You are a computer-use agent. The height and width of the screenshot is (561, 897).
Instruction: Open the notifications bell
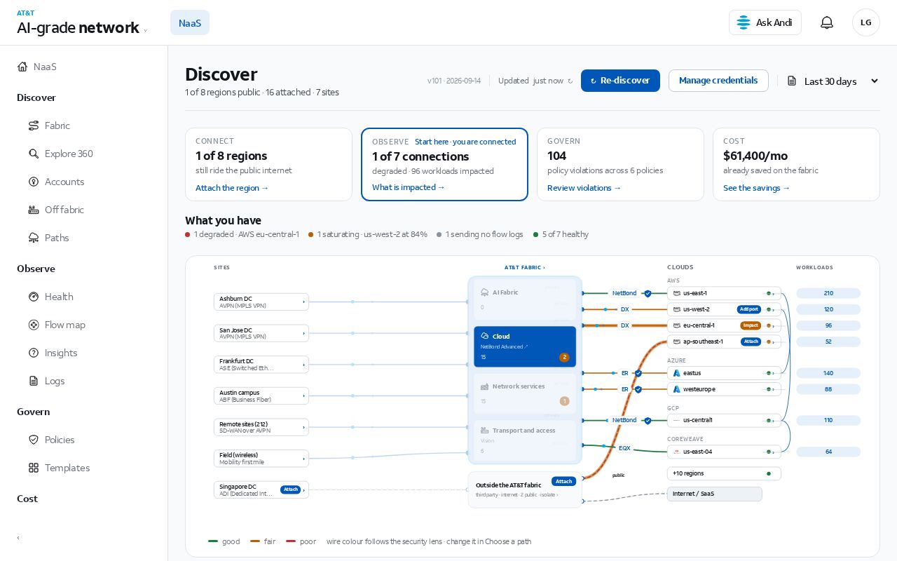point(827,22)
